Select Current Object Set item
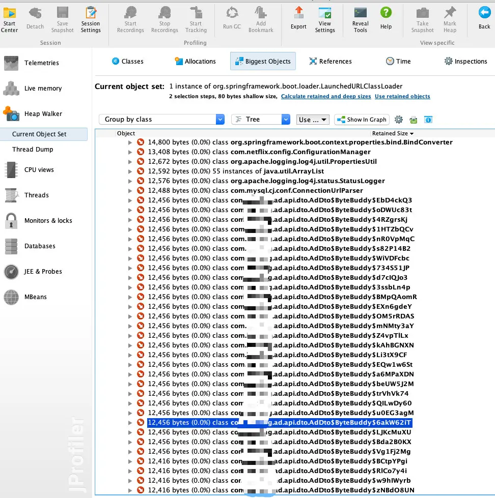 pos(44,134)
